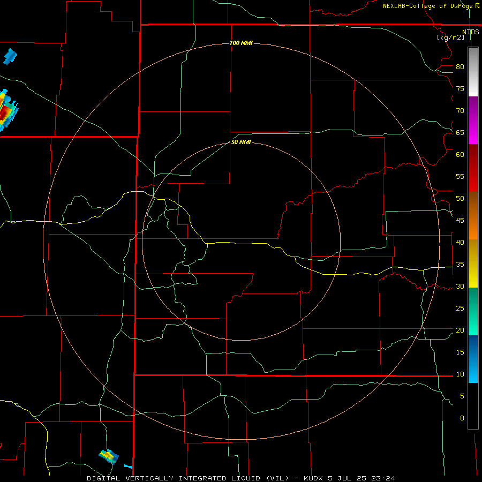This screenshot has height=482, width=482.
Task: Click the 5 value on color scale
Action: tap(462, 396)
